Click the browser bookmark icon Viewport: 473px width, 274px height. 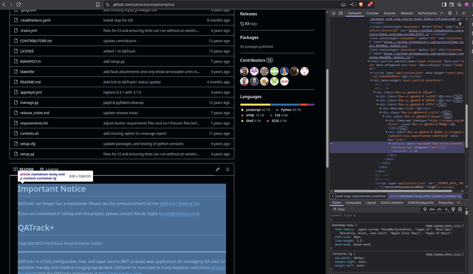point(98,5)
